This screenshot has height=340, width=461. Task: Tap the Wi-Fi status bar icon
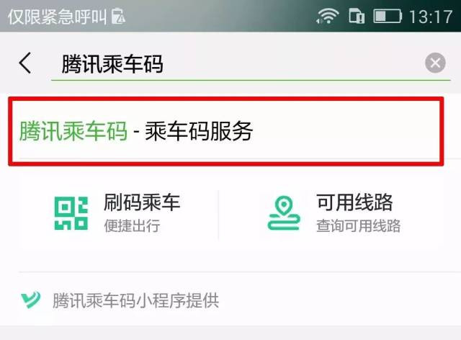[328, 16]
